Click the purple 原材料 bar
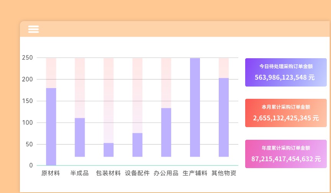The width and height of the screenshot is (331, 193). (51, 126)
